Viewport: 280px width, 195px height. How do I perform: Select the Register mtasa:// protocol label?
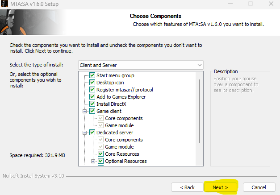(x=125, y=90)
